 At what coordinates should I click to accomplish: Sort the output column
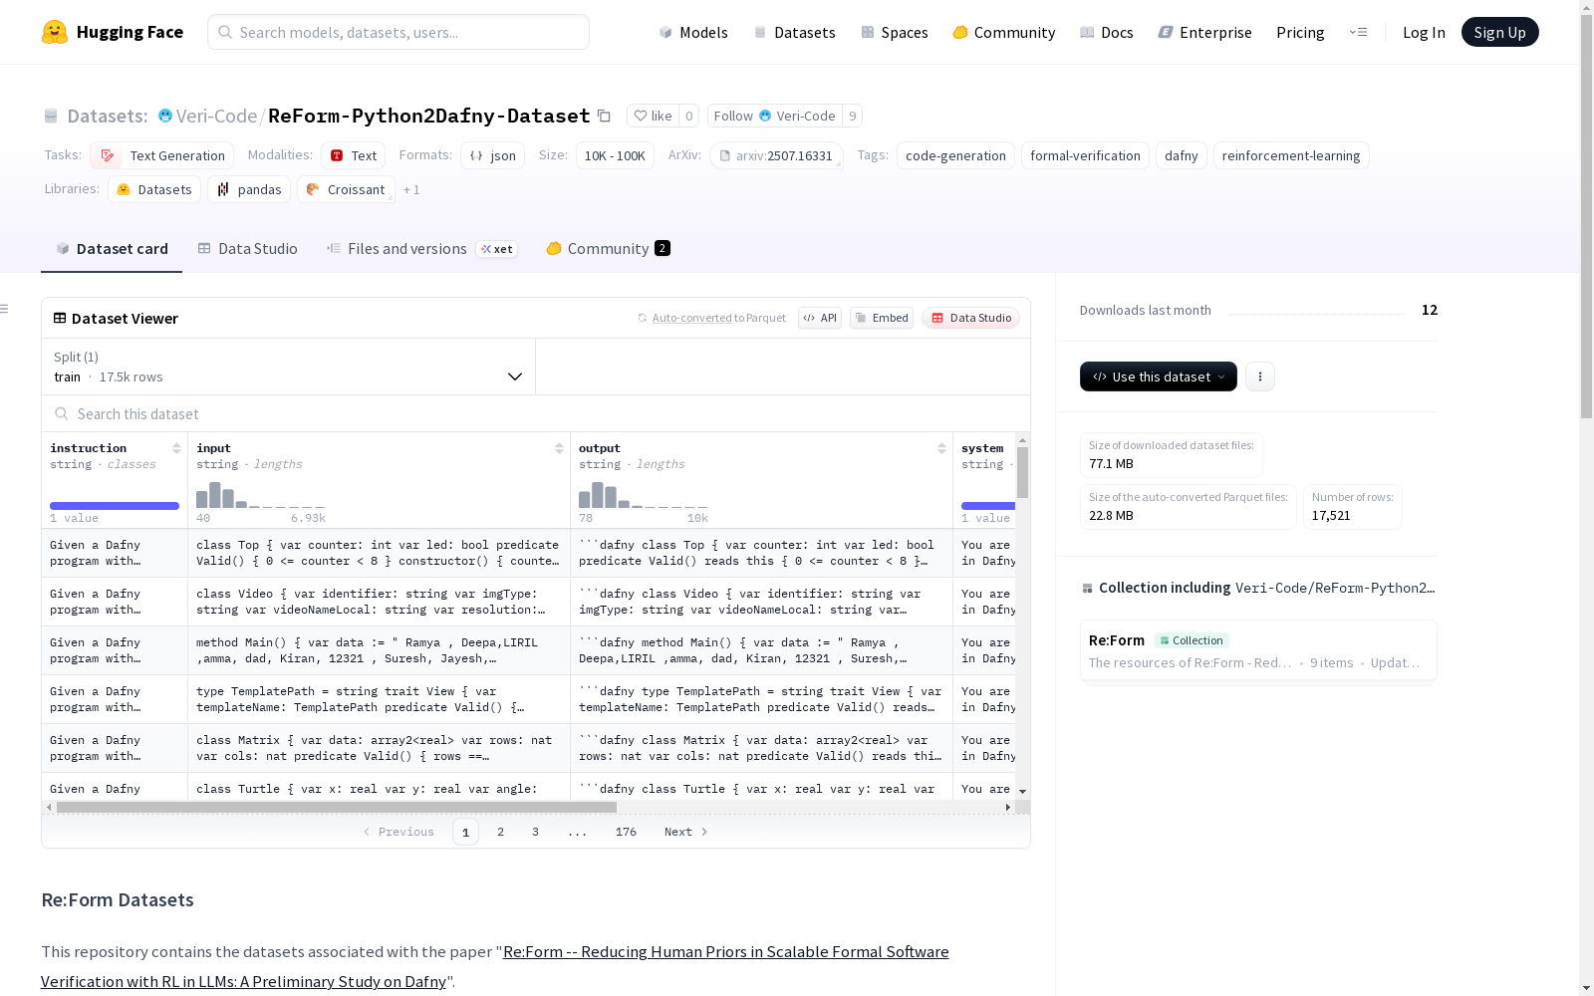(x=941, y=448)
